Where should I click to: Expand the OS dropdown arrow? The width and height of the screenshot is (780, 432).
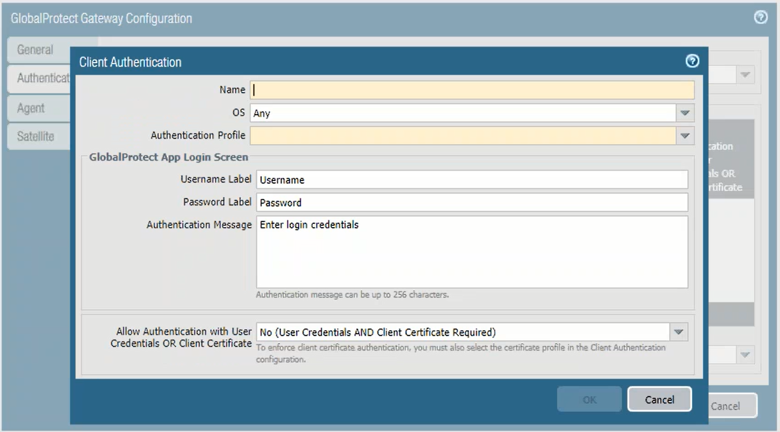[x=685, y=113]
